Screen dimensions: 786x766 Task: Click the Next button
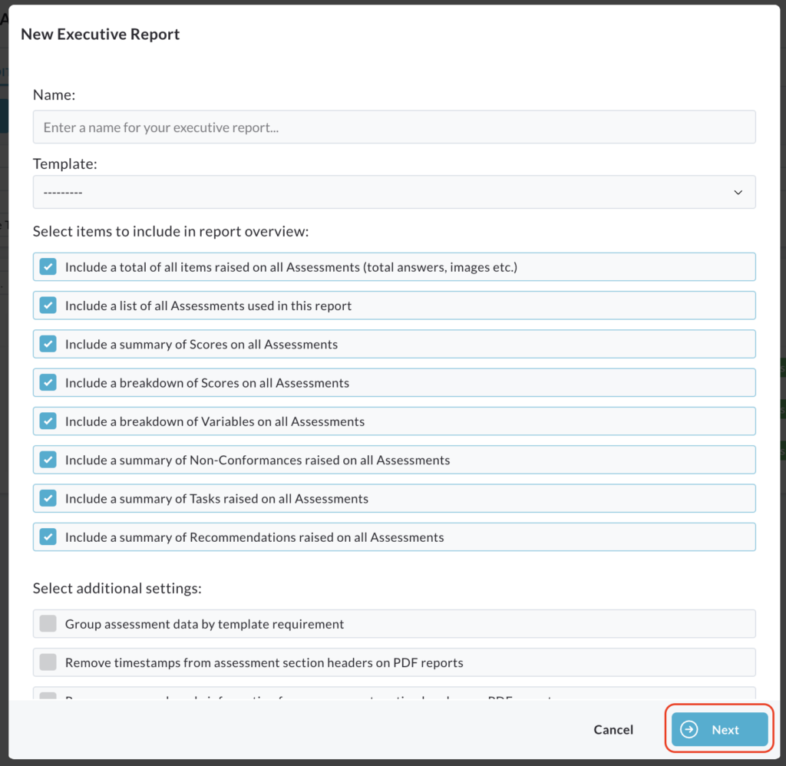coord(719,729)
